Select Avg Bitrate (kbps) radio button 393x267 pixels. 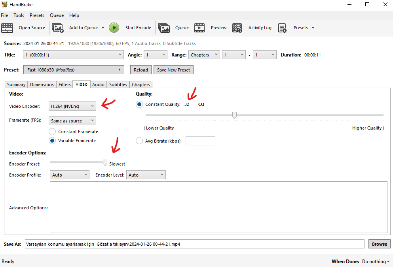139,141
